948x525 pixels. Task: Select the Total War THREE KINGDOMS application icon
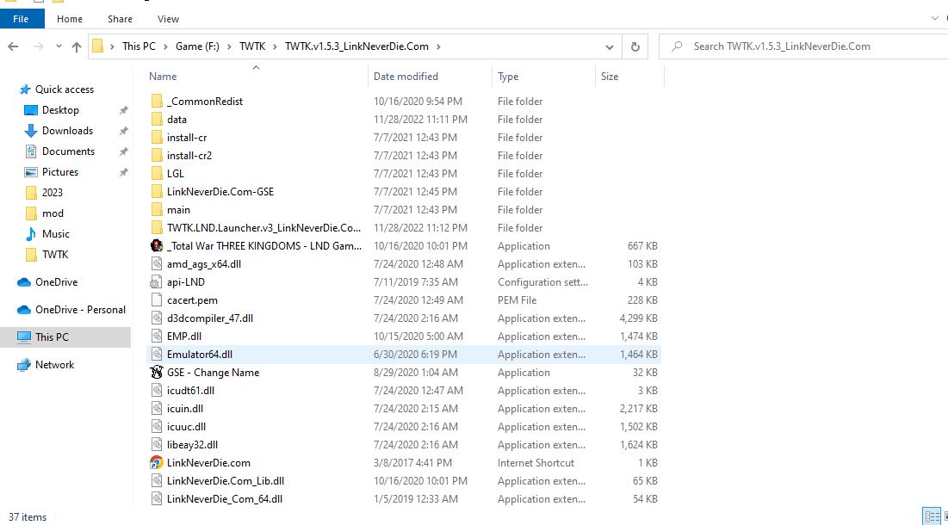[156, 246]
